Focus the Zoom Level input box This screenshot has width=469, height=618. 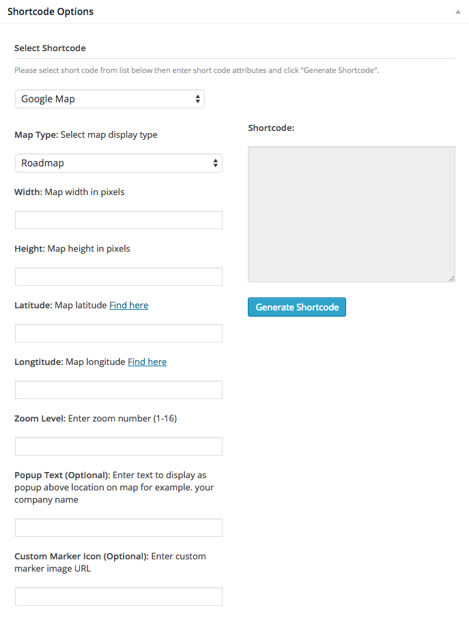[x=118, y=446]
